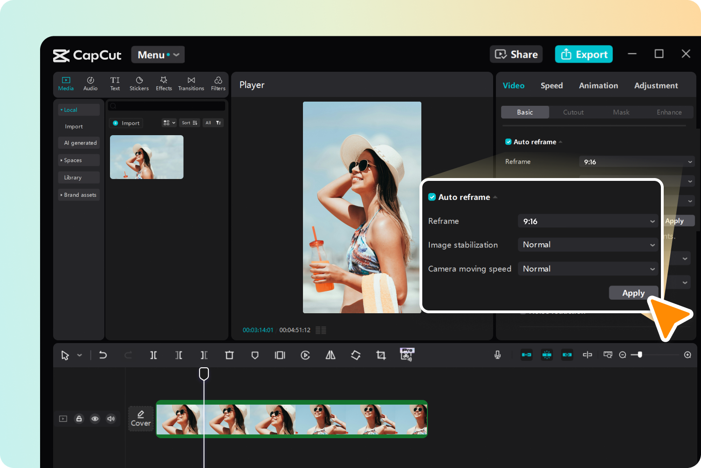Open the Reframe 9:16 dropdown
The image size is (701, 468).
pos(588,221)
